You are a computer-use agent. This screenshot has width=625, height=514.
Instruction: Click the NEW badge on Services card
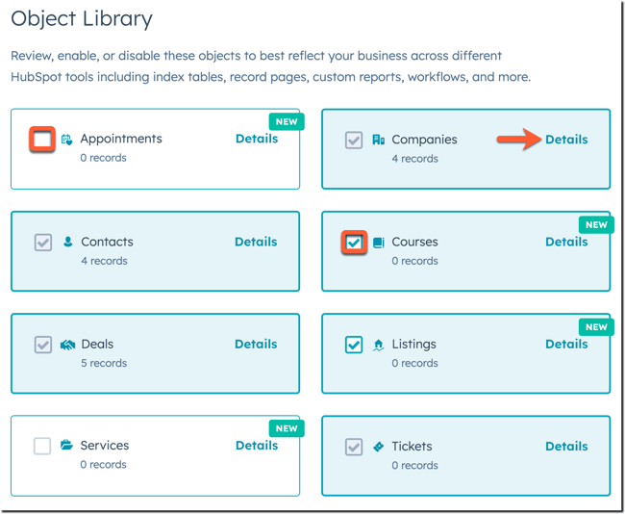(287, 428)
